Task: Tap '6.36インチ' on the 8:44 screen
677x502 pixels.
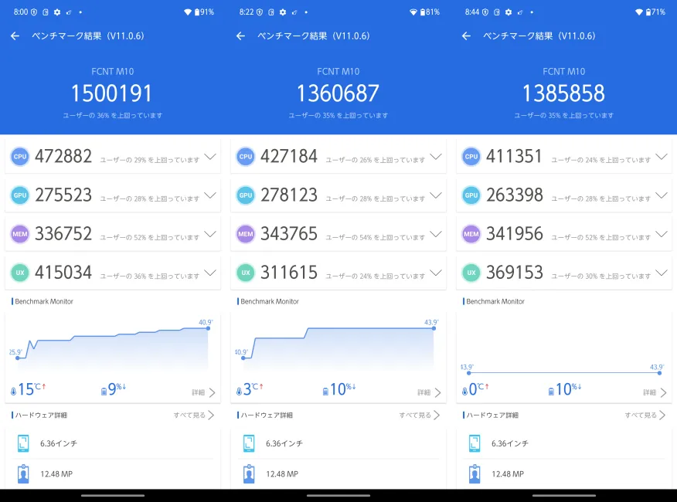Action: 510,443
